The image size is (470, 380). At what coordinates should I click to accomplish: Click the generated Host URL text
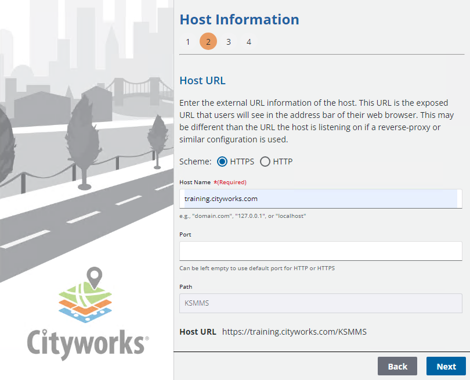click(x=294, y=332)
